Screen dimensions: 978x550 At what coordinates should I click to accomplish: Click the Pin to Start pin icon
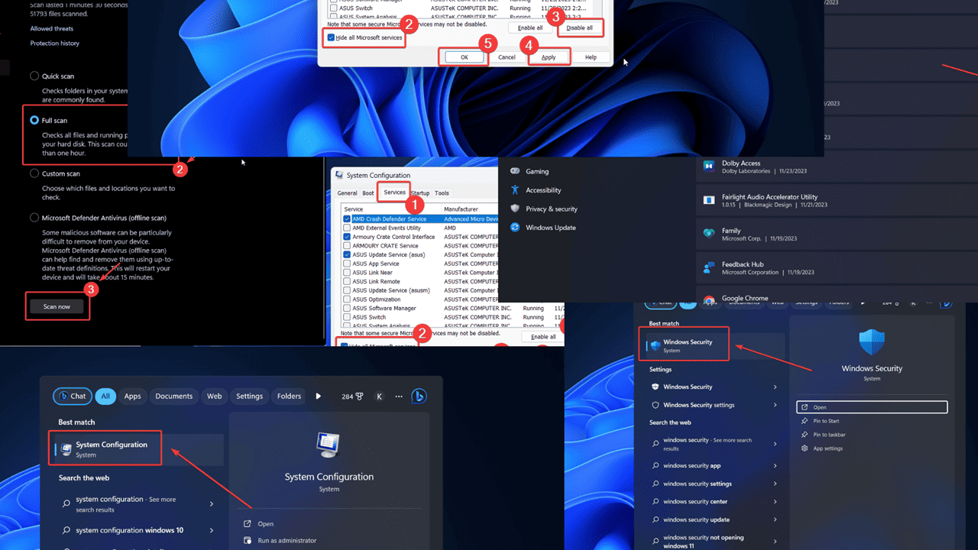(805, 421)
